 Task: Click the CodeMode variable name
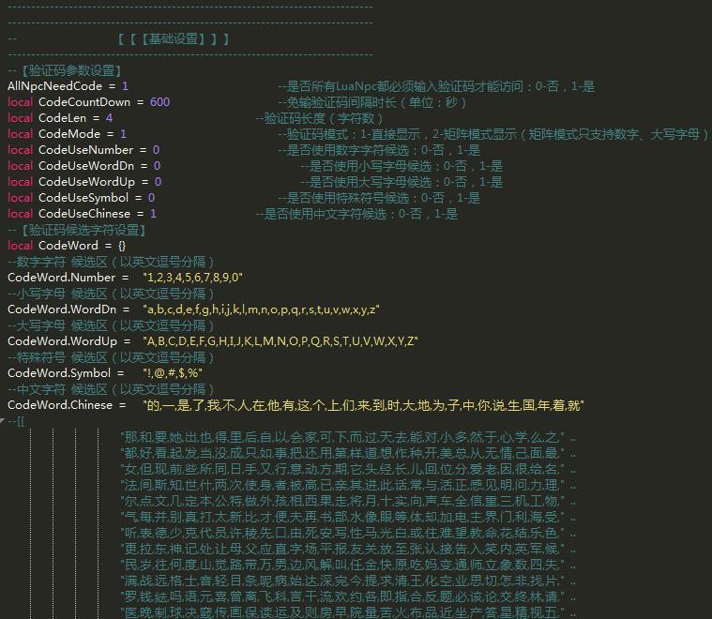pyautogui.click(x=71, y=134)
